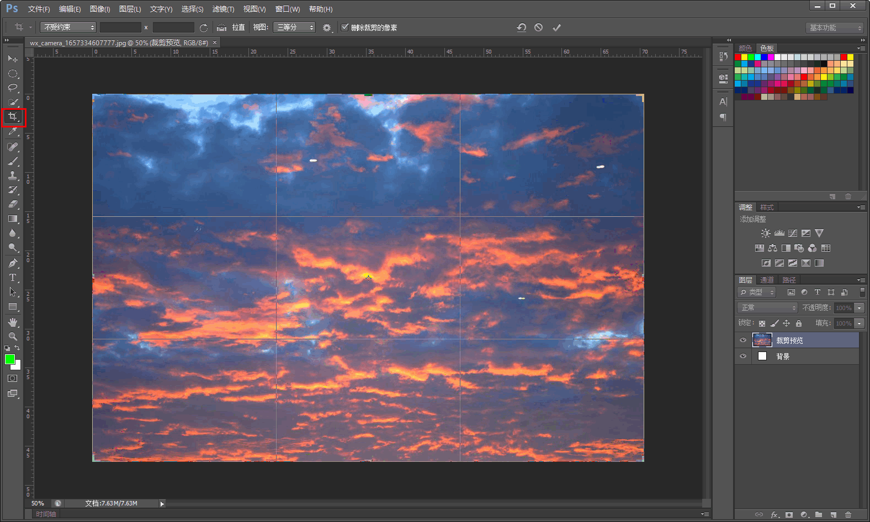Open the 滤镜 menu
Image resolution: width=870 pixels, height=522 pixels.
[x=223, y=9]
